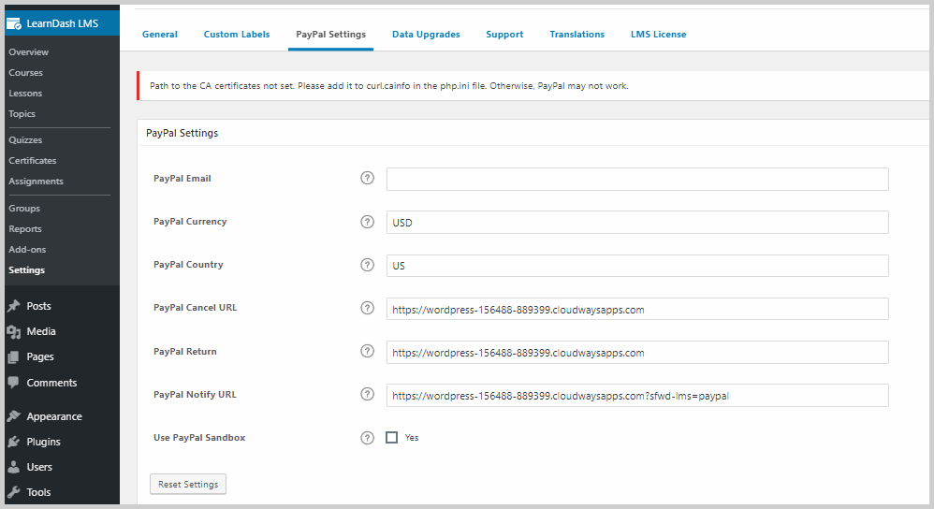934x509 pixels.
Task: Switch to the General tab
Action: [160, 35]
